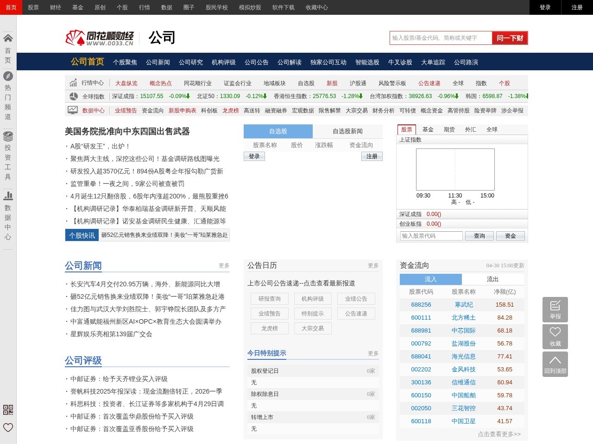Click 首页 in the top menu
Image resolution: width=593 pixels, height=444 pixels.
coord(11,7)
